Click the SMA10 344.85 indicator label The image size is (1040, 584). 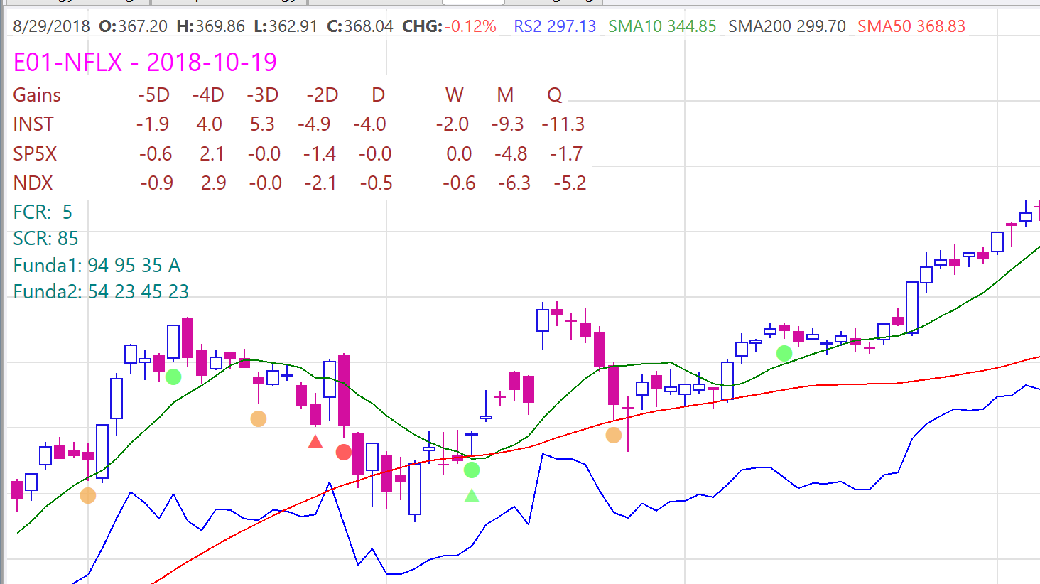662,26
